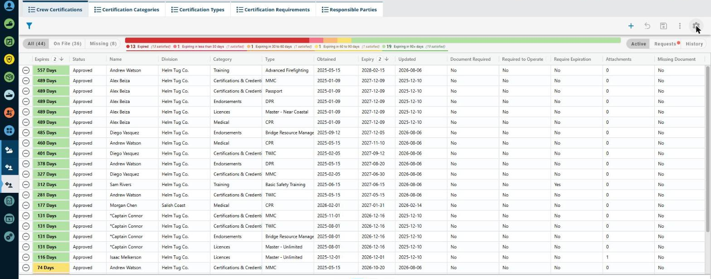
Task: Sort by Type column header
Action: (x=270, y=59)
